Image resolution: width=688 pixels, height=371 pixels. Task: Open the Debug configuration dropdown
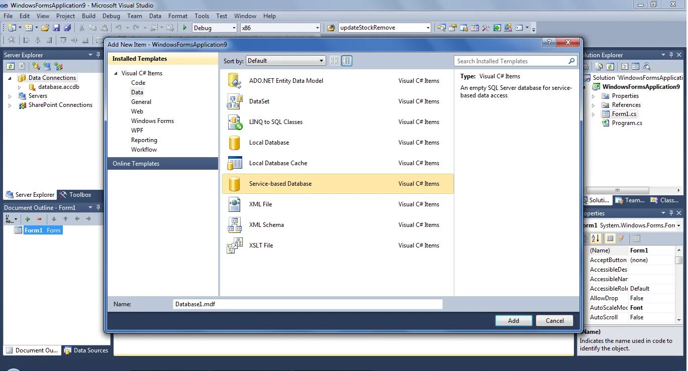234,28
